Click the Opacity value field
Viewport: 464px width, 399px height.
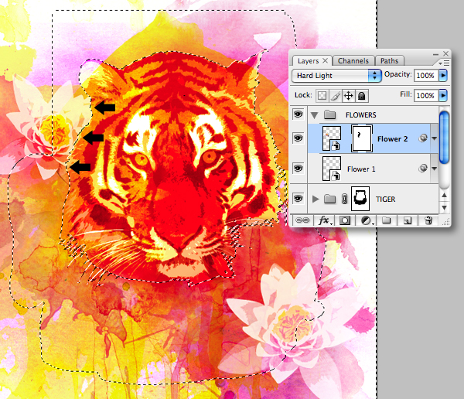[426, 76]
